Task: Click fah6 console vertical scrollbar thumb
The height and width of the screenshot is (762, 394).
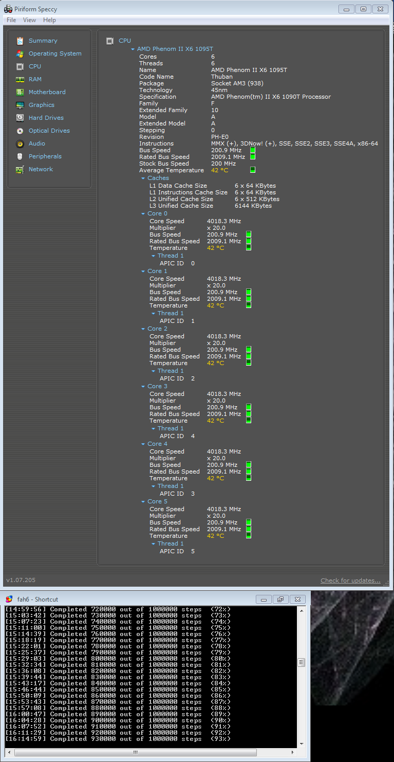Action: tap(302, 662)
